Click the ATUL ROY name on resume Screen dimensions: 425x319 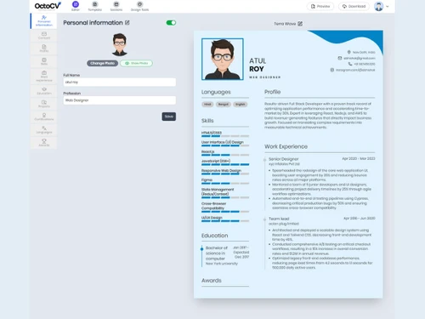coord(258,65)
